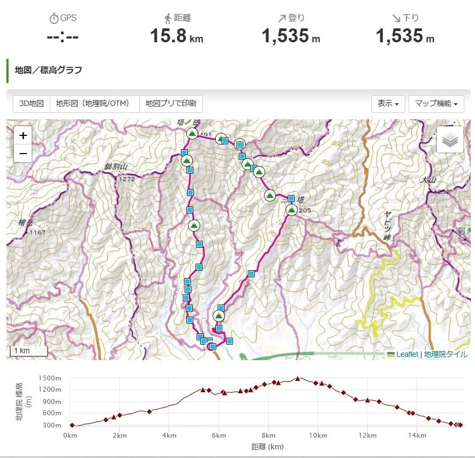The height and width of the screenshot is (458, 475).
Task: Open the Leaflet attribution link
Action: click(x=407, y=354)
